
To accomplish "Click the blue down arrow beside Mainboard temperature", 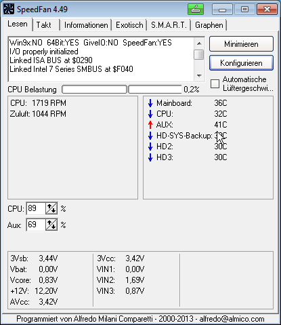I will coord(150,103).
